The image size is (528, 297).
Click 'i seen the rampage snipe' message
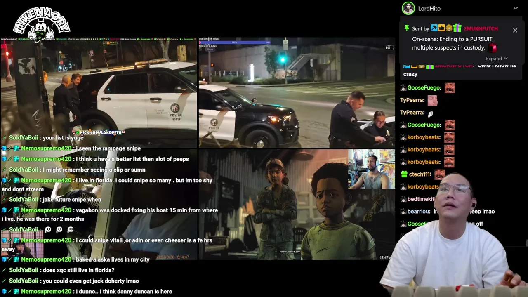pyautogui.click(x=108, y=148)
